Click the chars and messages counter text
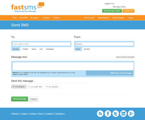Image resolution: width=145 pixels, height=120 pixels. tap(121, 73)
